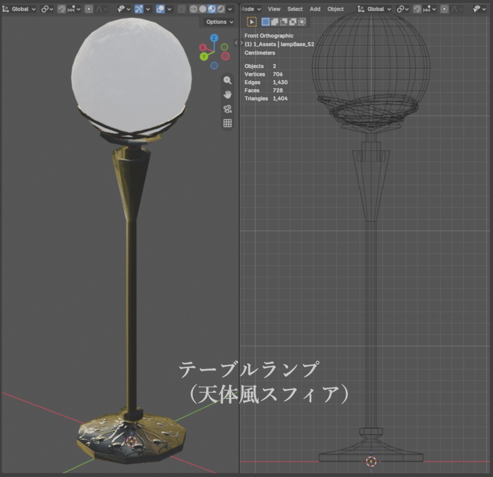
Task: Select the Select Box tool icon
Action: [x=252, y=22]
